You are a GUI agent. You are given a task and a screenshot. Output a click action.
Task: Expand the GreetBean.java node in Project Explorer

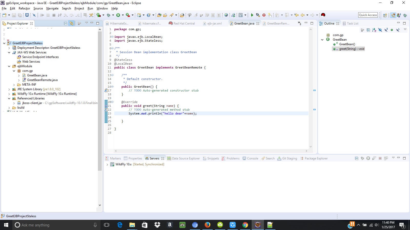point(19,75)
